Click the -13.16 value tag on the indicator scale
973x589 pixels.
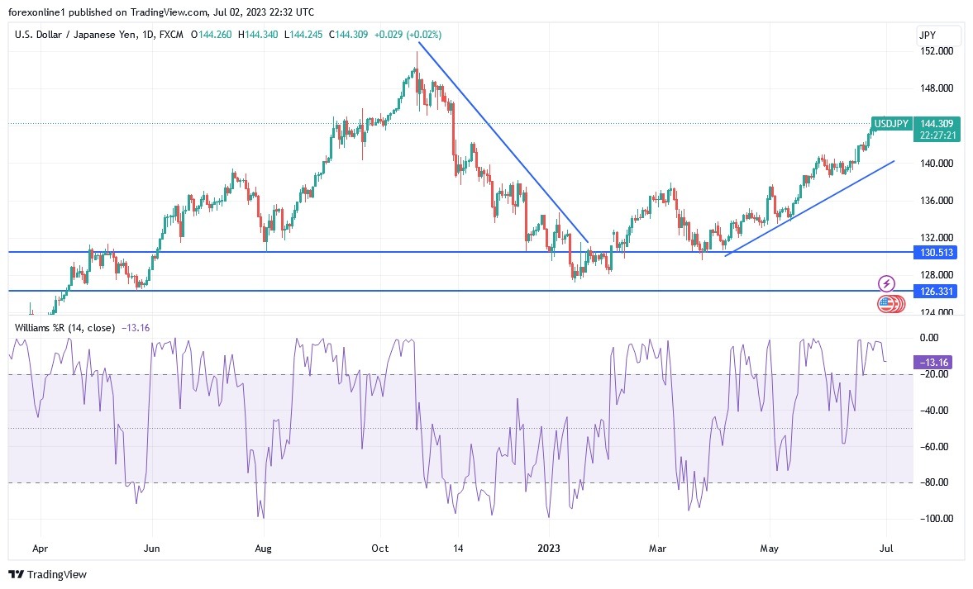coord(935,361)
